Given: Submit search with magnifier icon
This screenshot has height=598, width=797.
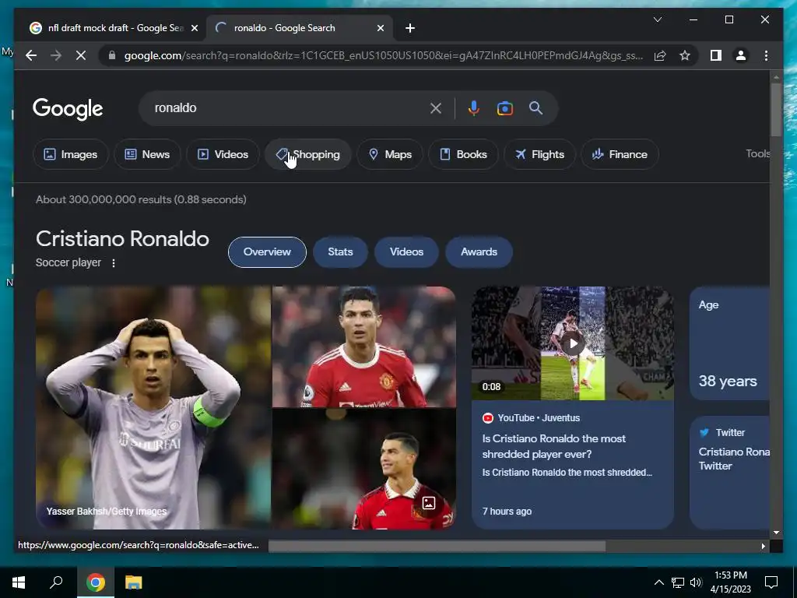Looking at the screenshot, I should [x=535, y=107].
